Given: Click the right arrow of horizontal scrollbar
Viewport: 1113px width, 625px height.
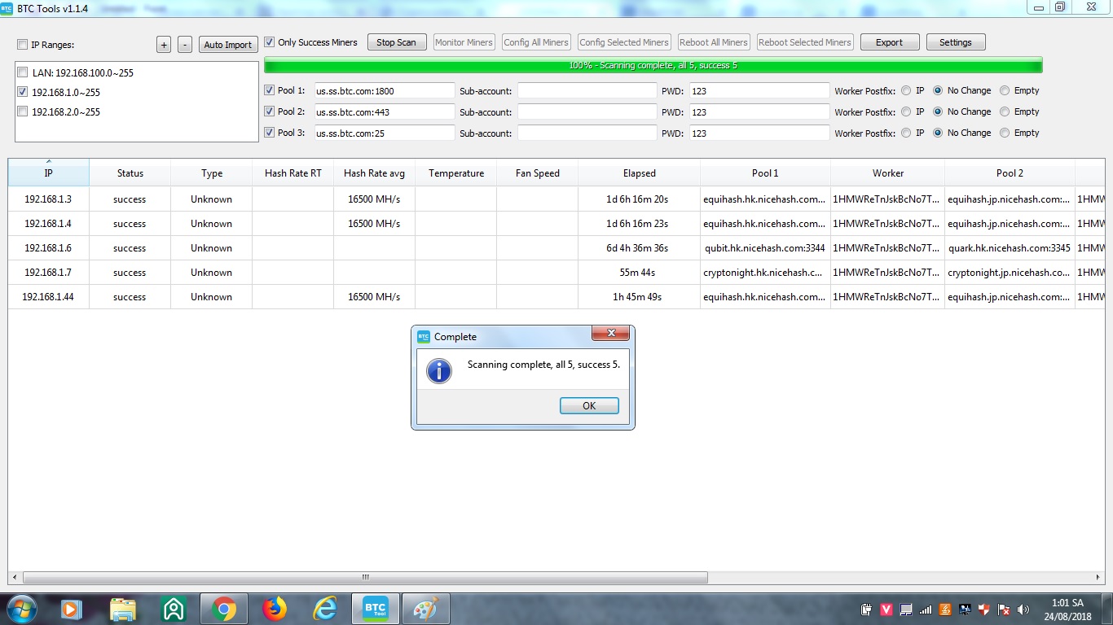Looking at the screenshot, I should point(1099,577).
